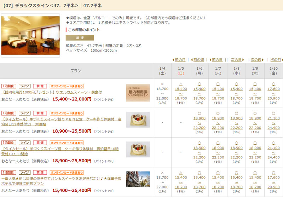Screen dimensions: 283x198
Task: Click オンラインカード決済あり badge of 13:30開始 plan
Action: tap(67, 113)
